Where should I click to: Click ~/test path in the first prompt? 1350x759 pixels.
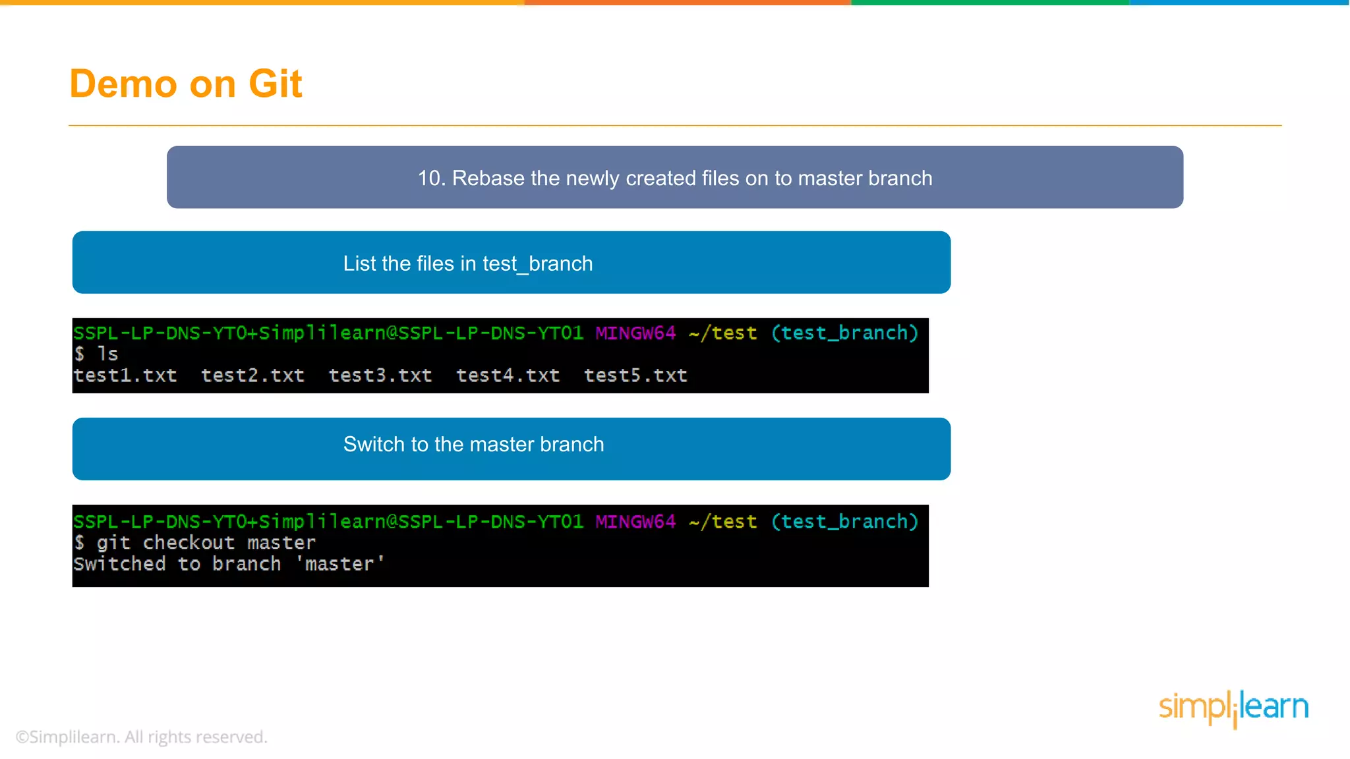coord(723,333)
